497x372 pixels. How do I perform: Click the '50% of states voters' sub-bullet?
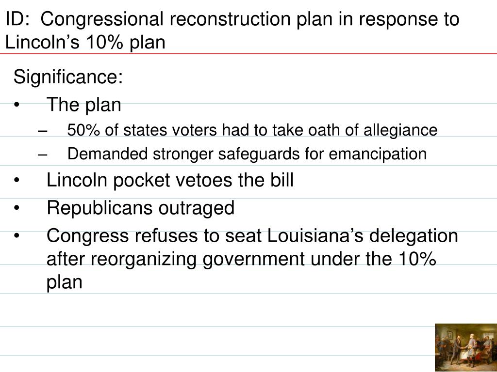pyautogui.click(x=252, y=130)
